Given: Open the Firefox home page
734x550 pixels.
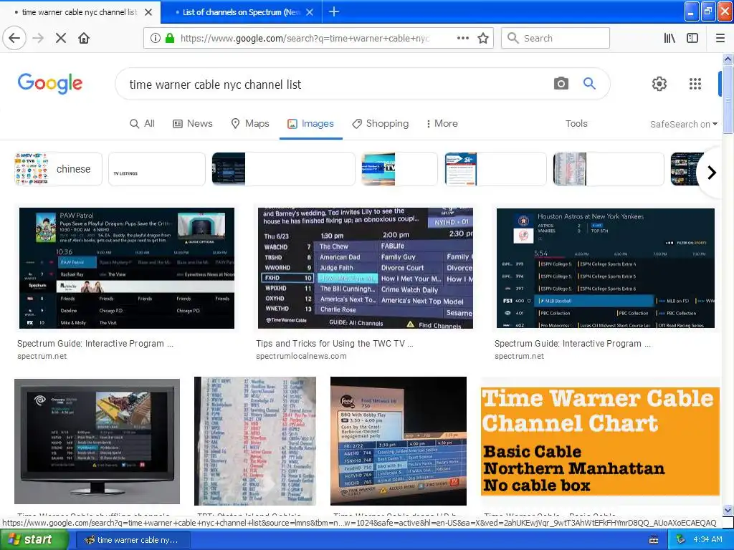Looking at the screenshot, I should coord(84,38).
